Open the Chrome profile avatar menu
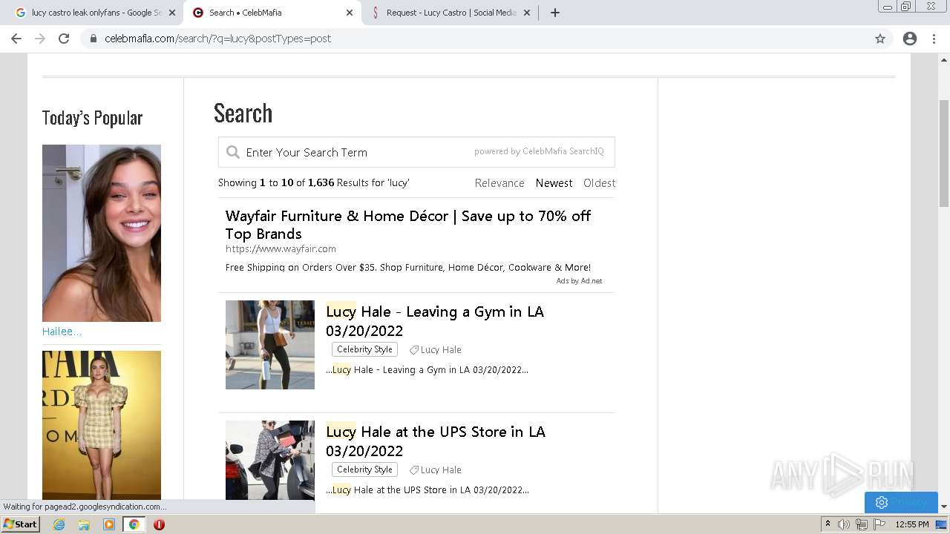Viewport: 950px width, 534px height. (910, 39)
